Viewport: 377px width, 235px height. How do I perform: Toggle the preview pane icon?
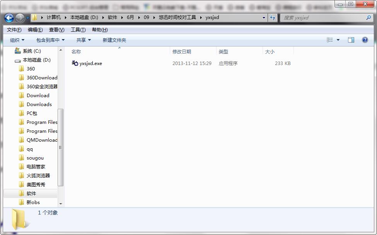[351, 40]
